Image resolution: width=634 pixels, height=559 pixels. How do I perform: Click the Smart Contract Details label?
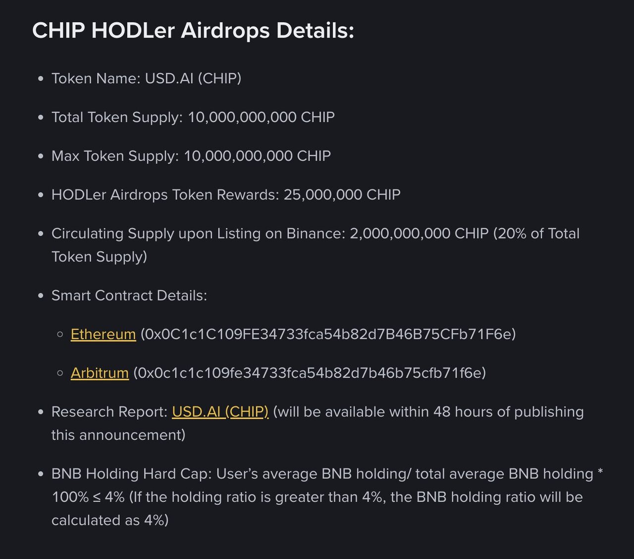pyautogui.click(x=129, y=295)
